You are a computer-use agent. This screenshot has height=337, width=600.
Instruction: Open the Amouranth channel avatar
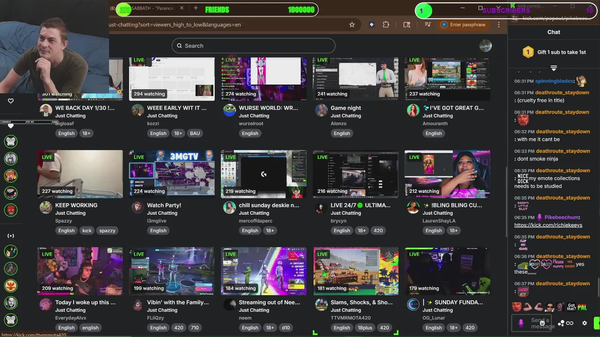point(413,110)
